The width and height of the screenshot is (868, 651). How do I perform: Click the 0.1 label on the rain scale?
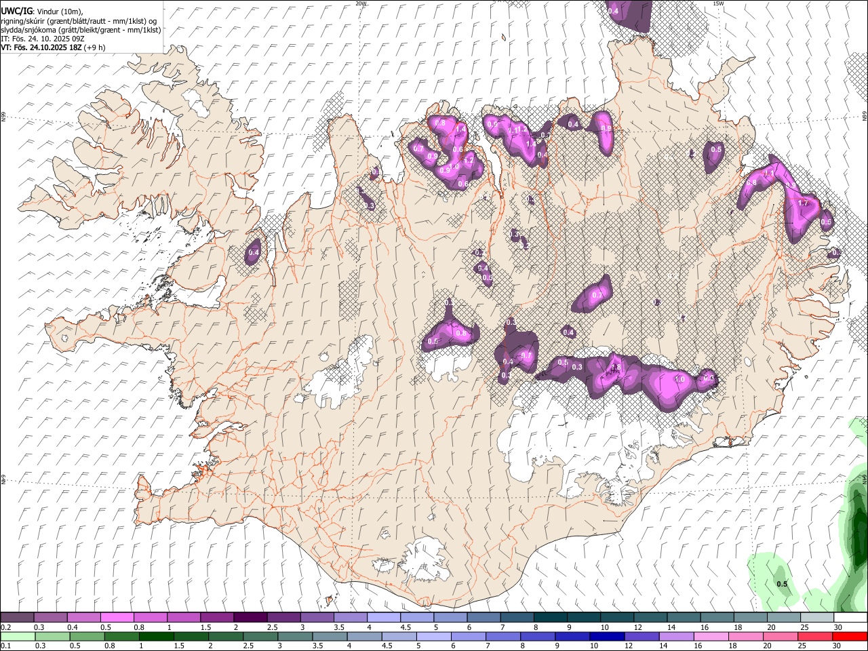point(6,646)
